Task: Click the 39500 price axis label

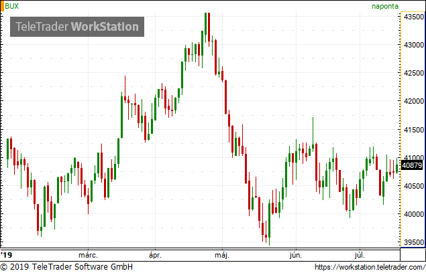Action: coord(413,242)
